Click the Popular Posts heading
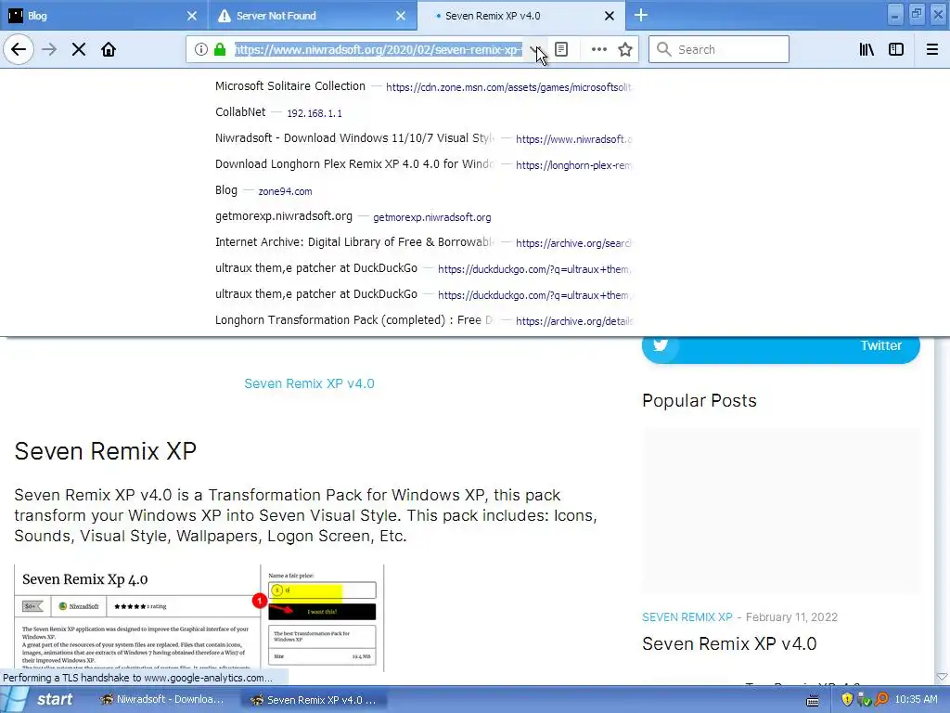This screenshot has width=950, height=713. click(700, 401)
